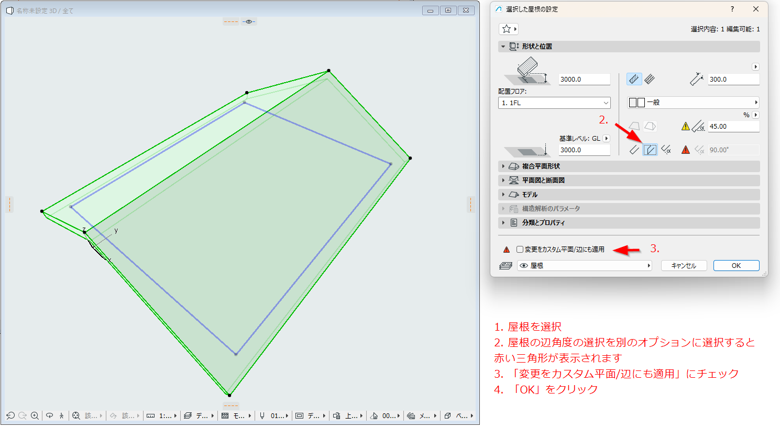Select the basic structure icon
Viewport: 780px width, 428px height.
[634, 79]
